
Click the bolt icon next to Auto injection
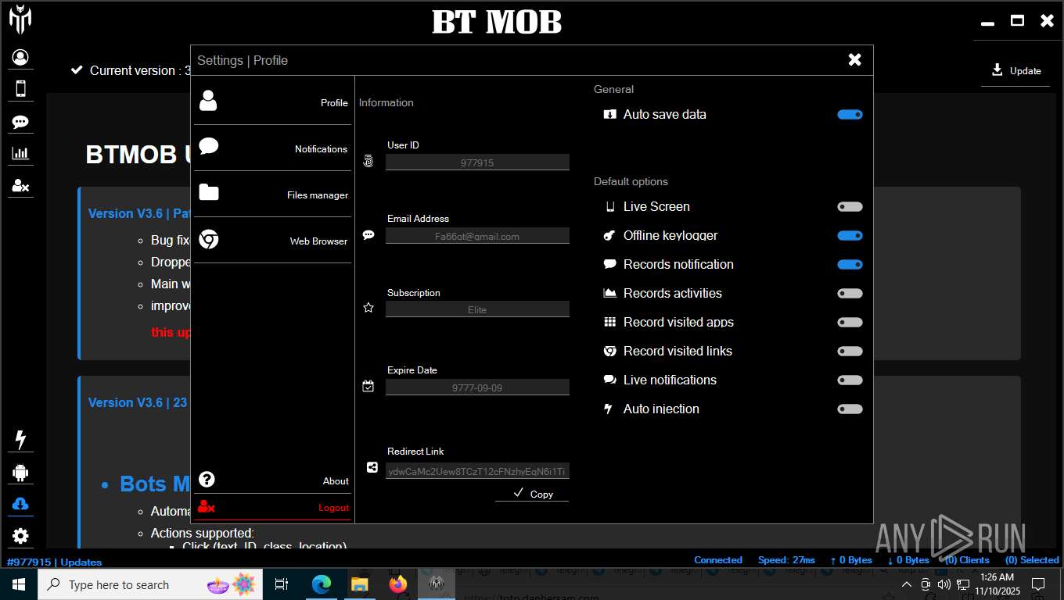click(x=609, y=409)
